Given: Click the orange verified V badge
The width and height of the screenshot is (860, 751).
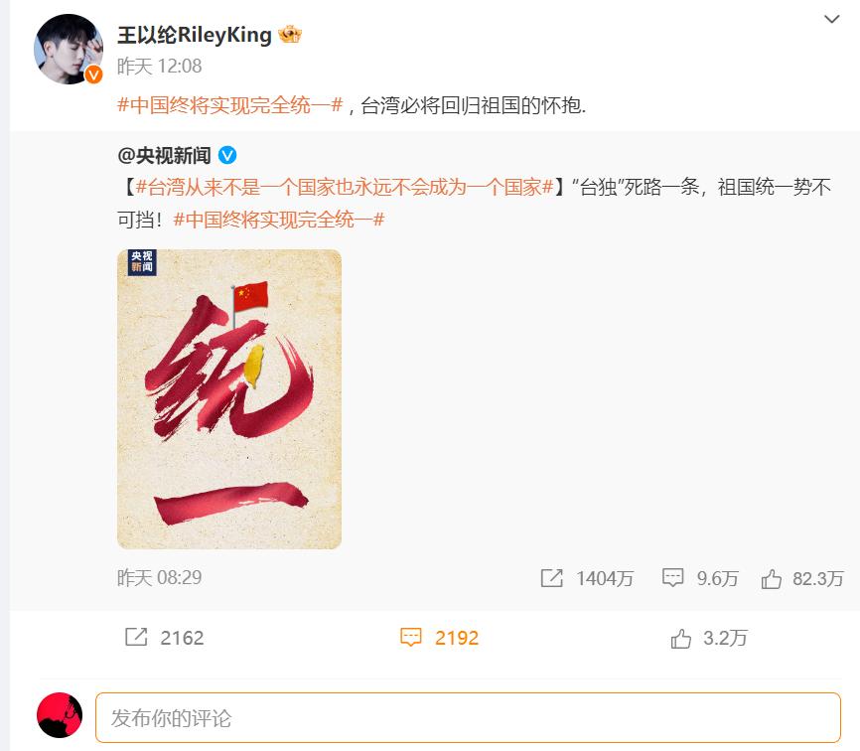Looking at the screenshot, I should (93, 75).
